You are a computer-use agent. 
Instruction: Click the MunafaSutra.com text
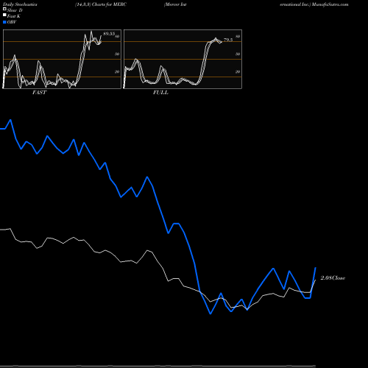click(x=330, y=4)
